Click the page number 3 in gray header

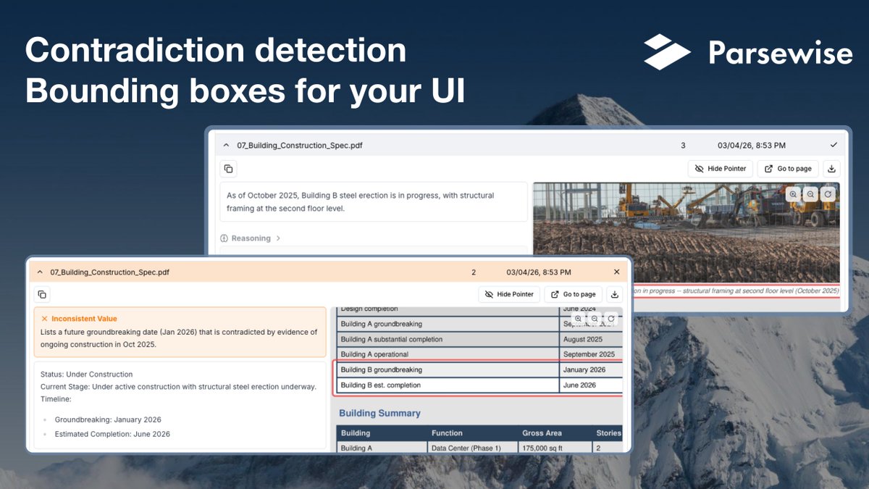[x=683, y=146]
